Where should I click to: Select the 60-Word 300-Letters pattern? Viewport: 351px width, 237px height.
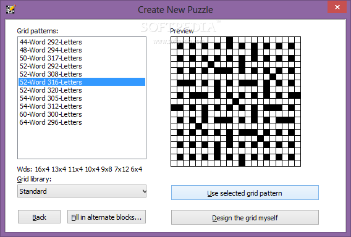82,114
